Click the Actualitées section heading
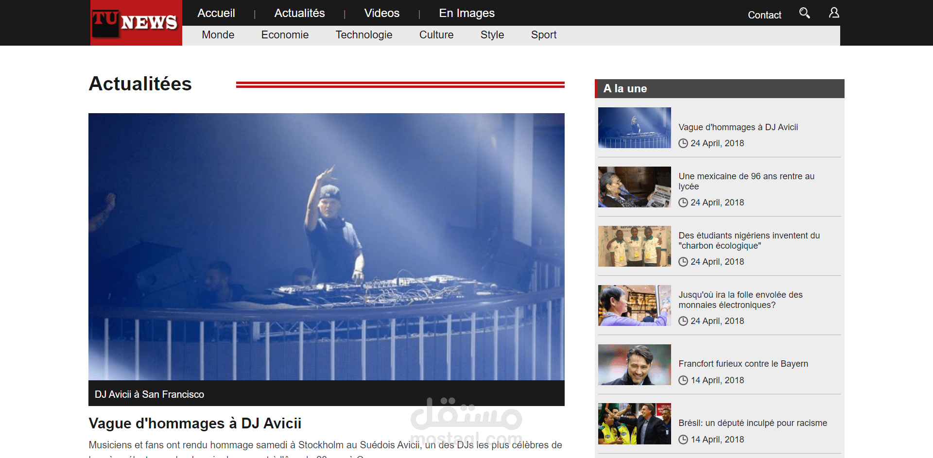Screen dimensions: 933x458 140,84
